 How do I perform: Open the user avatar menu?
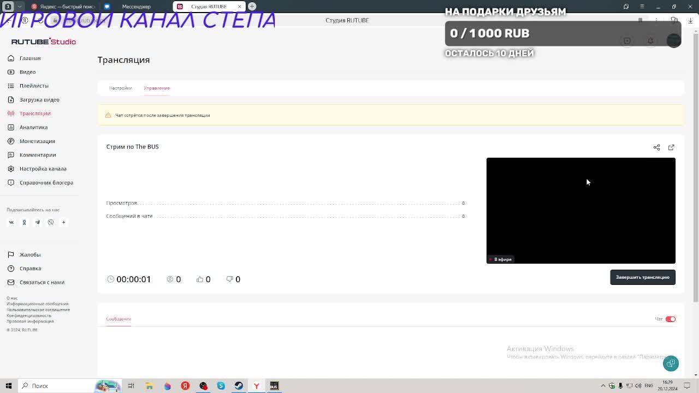tap(674, 40)
